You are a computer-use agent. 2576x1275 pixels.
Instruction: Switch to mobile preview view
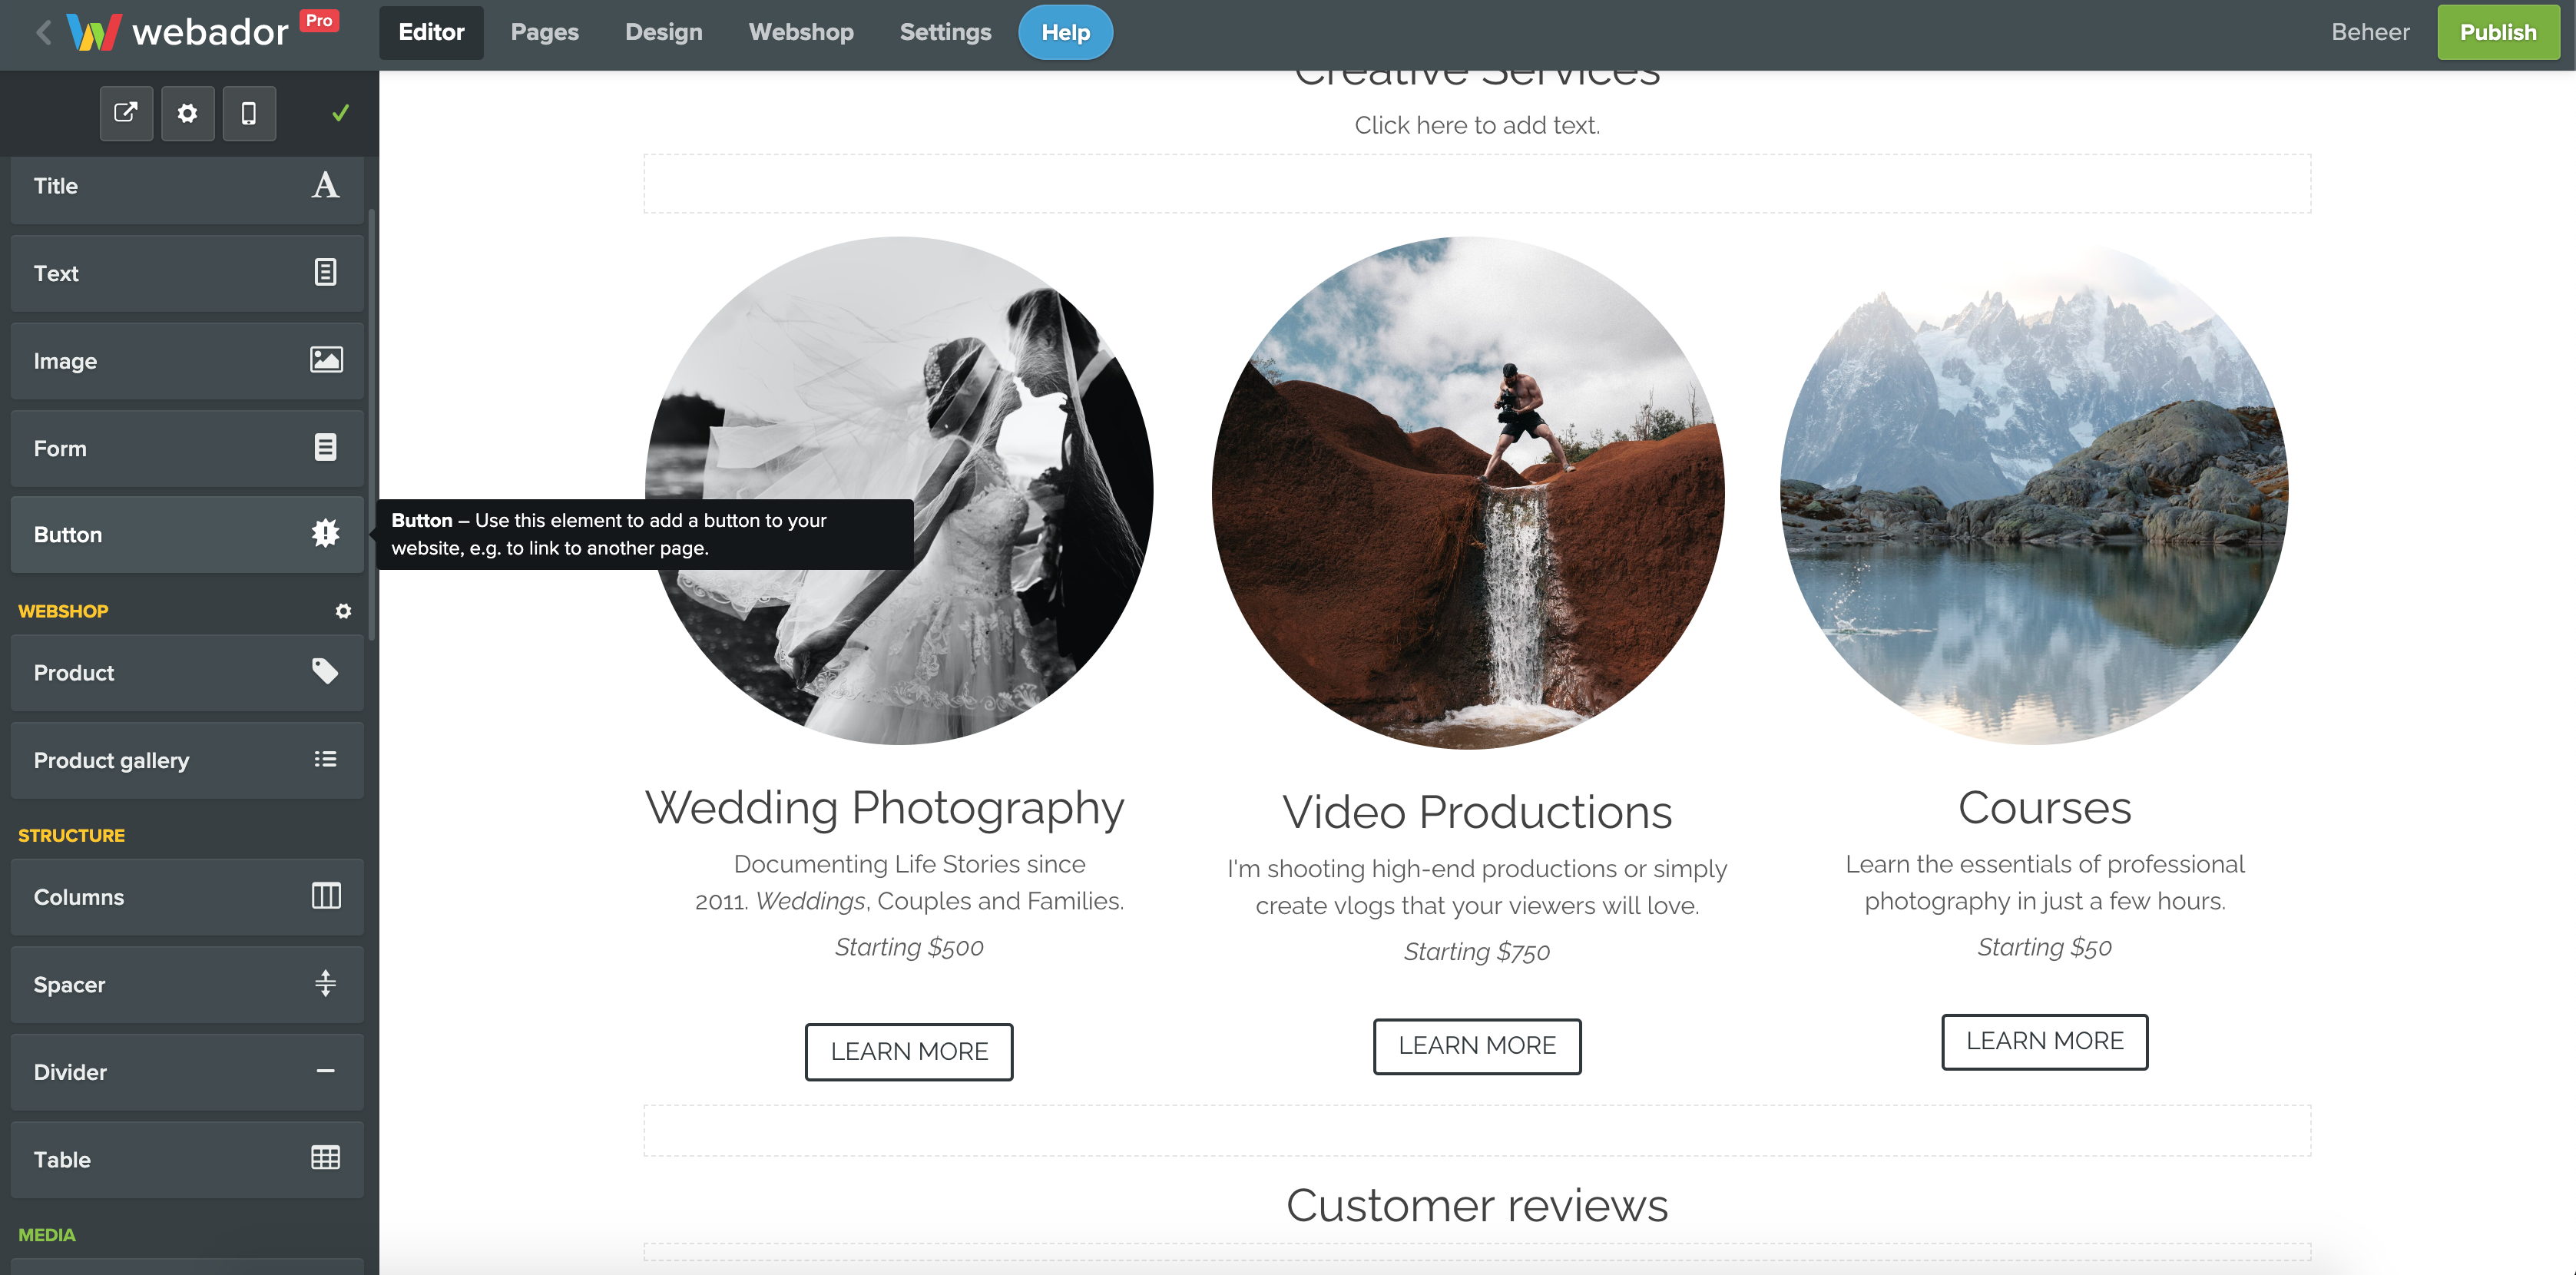[x=249, y=113]
